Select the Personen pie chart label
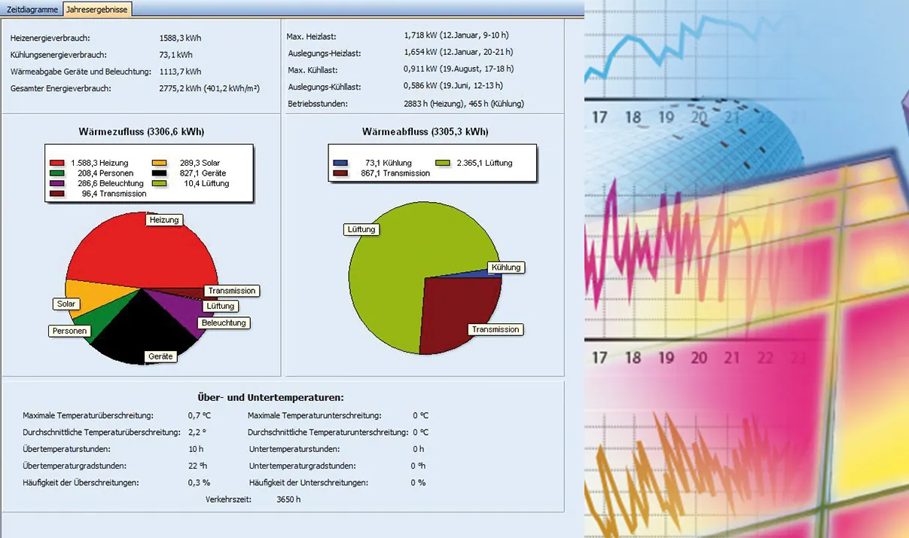Image resolution: width=909 pixels, height=538 pixels. [70, 331]
